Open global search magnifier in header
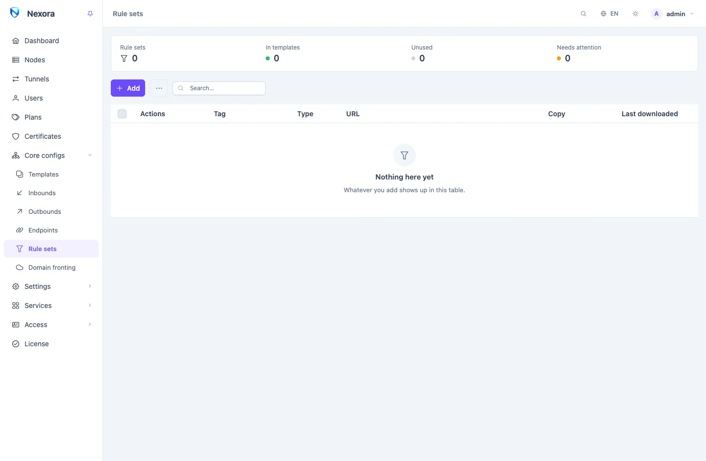 [x=583, y=14]
